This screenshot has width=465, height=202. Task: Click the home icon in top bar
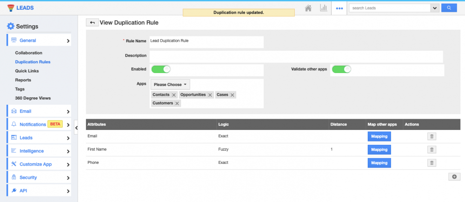[308, 8]
